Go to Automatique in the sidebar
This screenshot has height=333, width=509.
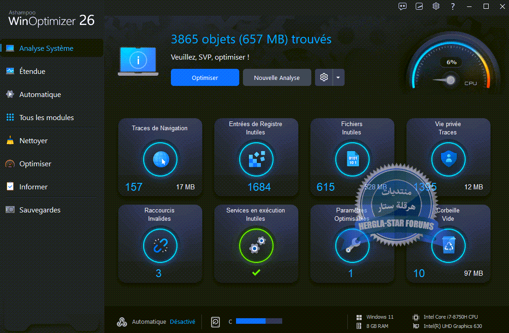tap(52, 94)
